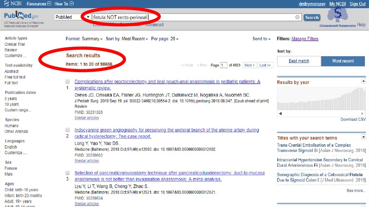Click the NCBI logo in the header
Screen dimensions: 369x207
pos(13,4)
